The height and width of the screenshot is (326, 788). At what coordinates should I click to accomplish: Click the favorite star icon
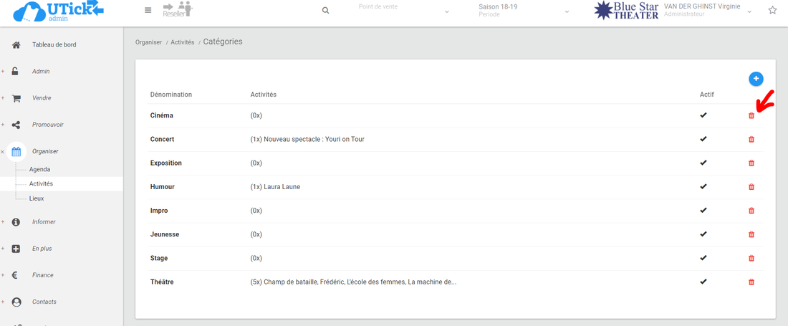click(x=772, y=11)
